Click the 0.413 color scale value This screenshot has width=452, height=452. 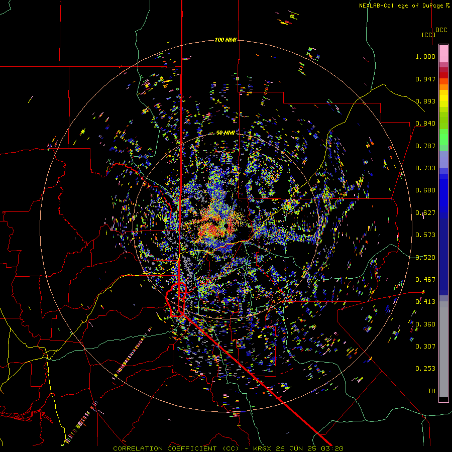click(x=425, y=302)
